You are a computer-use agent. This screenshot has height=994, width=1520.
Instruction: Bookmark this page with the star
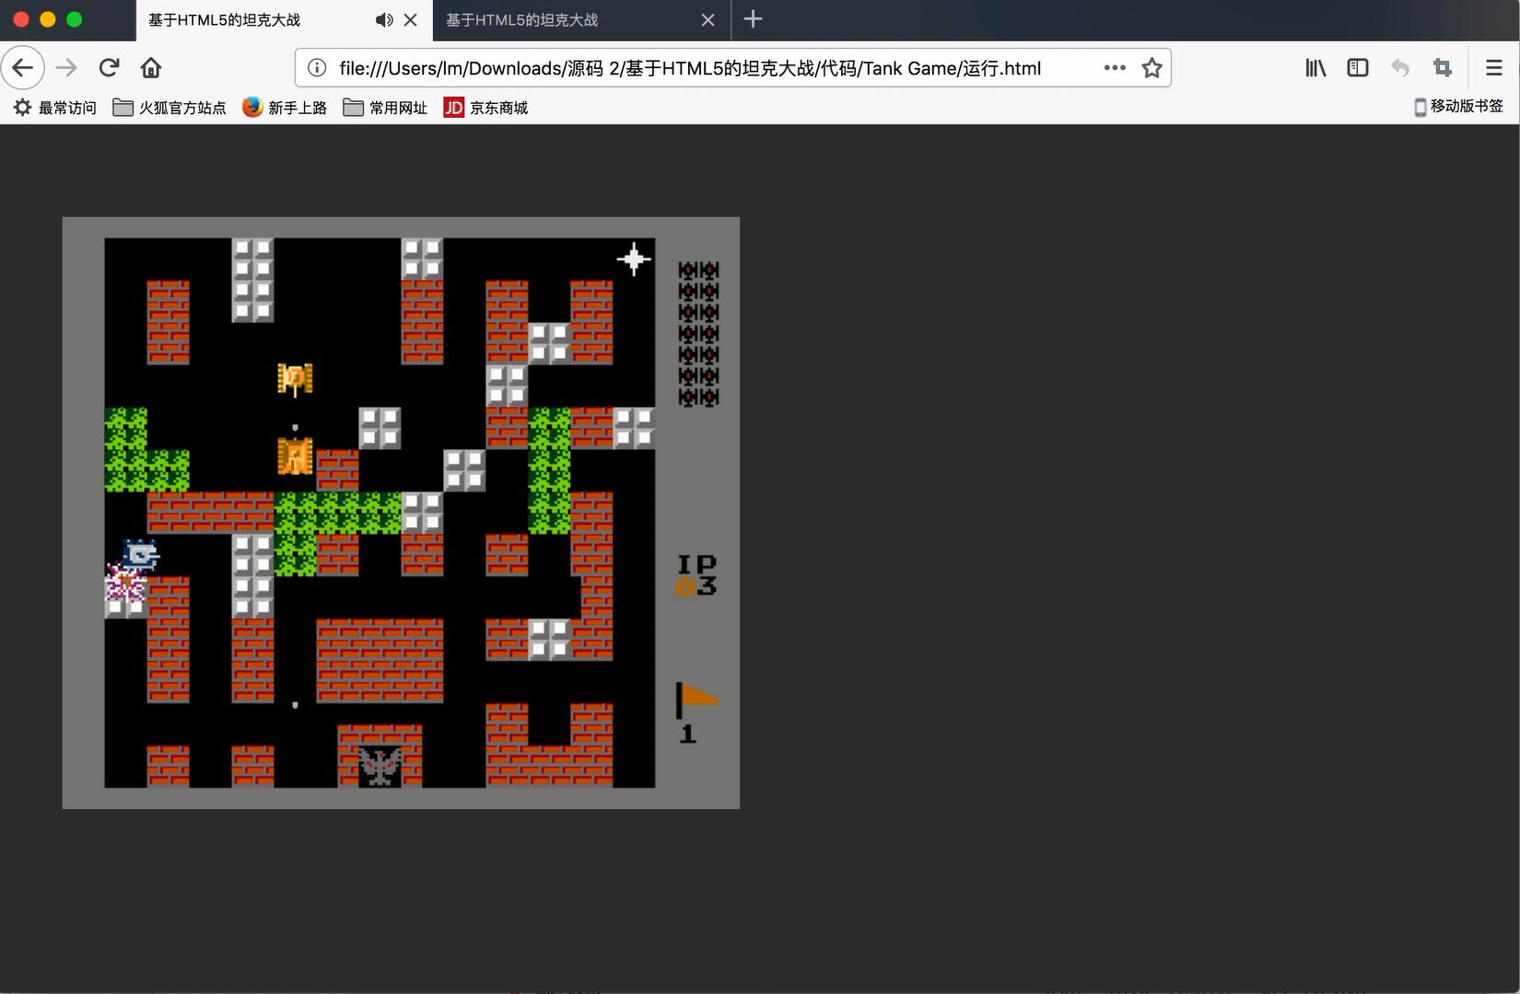(x=1152, y=68)
